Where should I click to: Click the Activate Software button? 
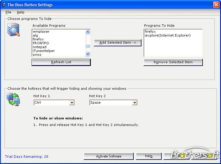[x=109, y=156]
